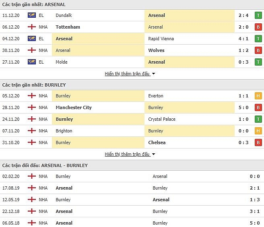Click the 5 : 0 score of the 06.05.18 match
Viewport: 264px width, 227px height.
pyautogui.click(x=254, y=223)
